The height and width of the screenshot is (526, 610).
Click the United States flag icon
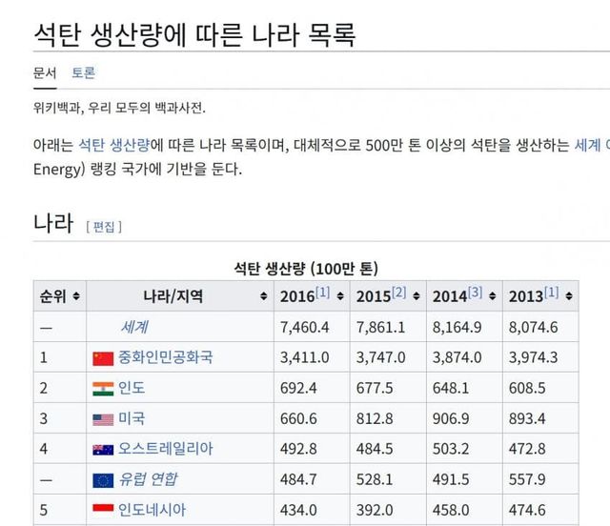coord(103,419)
